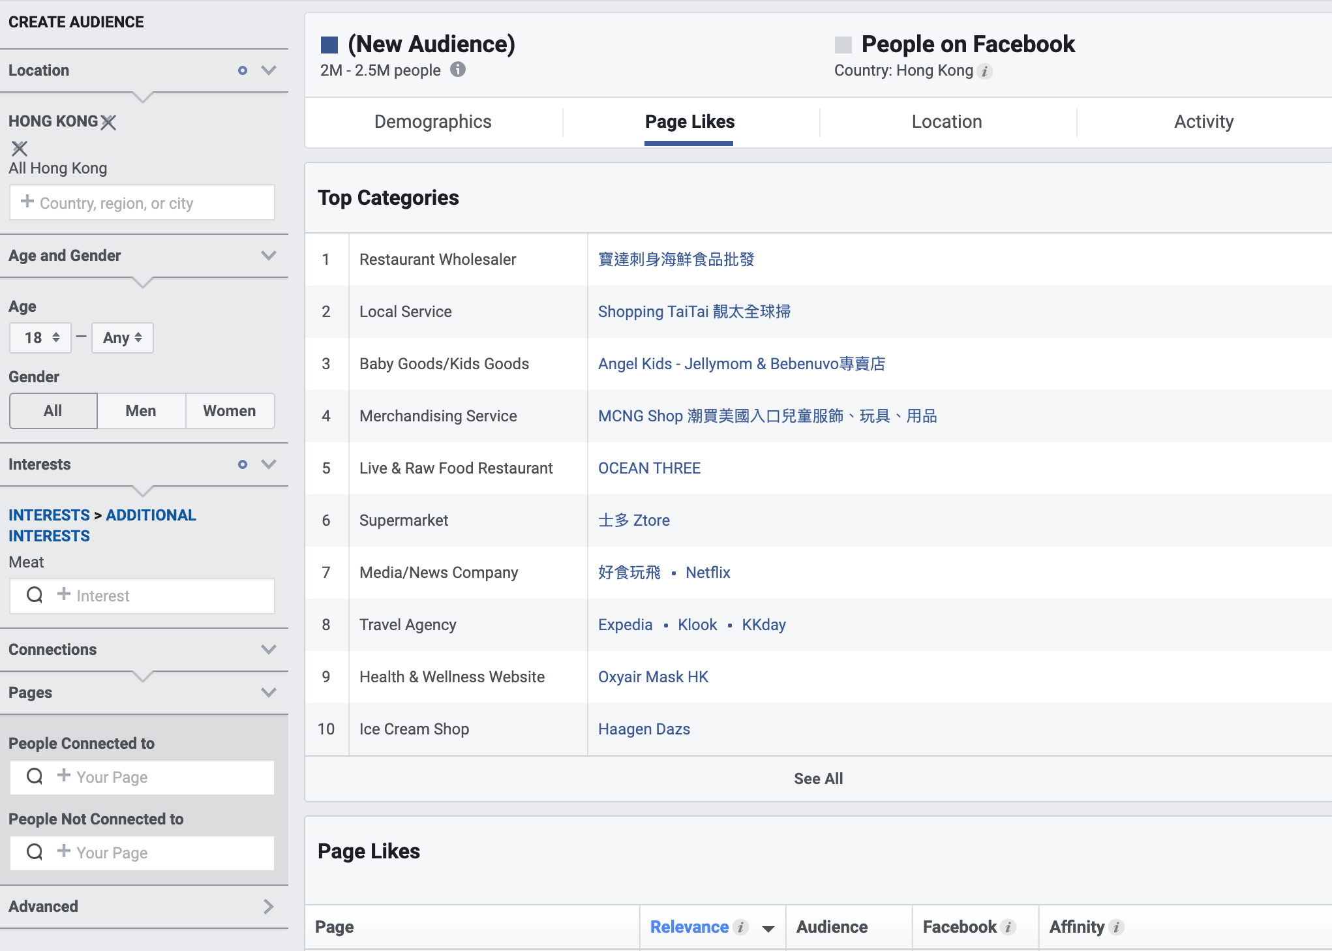The width and height of the screenshot is (1332, 951).
Task: Click the Relevance column info icon
Action: click(740, 927)
